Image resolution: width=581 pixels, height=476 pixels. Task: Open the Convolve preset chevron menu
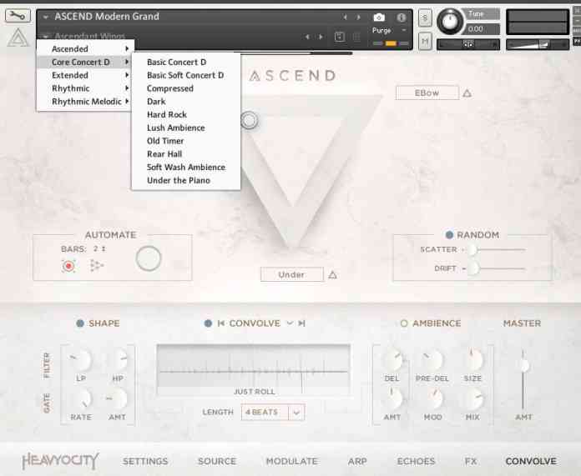click(290, 323)
